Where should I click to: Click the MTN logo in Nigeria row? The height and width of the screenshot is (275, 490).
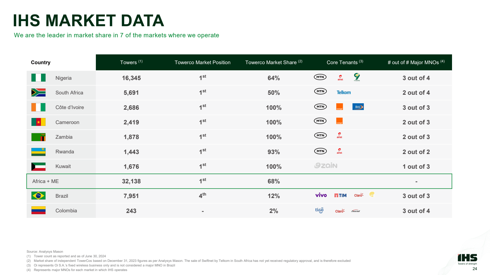click(x=320, y=77)
